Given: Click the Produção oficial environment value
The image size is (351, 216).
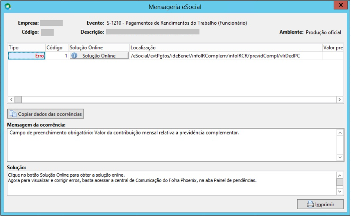Looking at the screenshot, I should pos(324,32).
